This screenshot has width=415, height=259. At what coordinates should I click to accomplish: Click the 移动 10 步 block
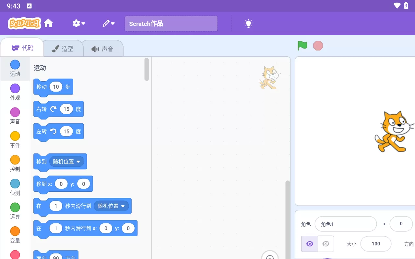click(x=41, y=87)
